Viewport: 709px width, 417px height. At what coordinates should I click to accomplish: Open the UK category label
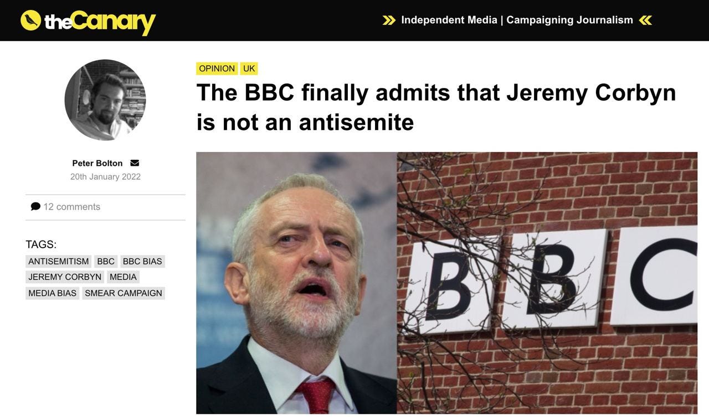249,69
